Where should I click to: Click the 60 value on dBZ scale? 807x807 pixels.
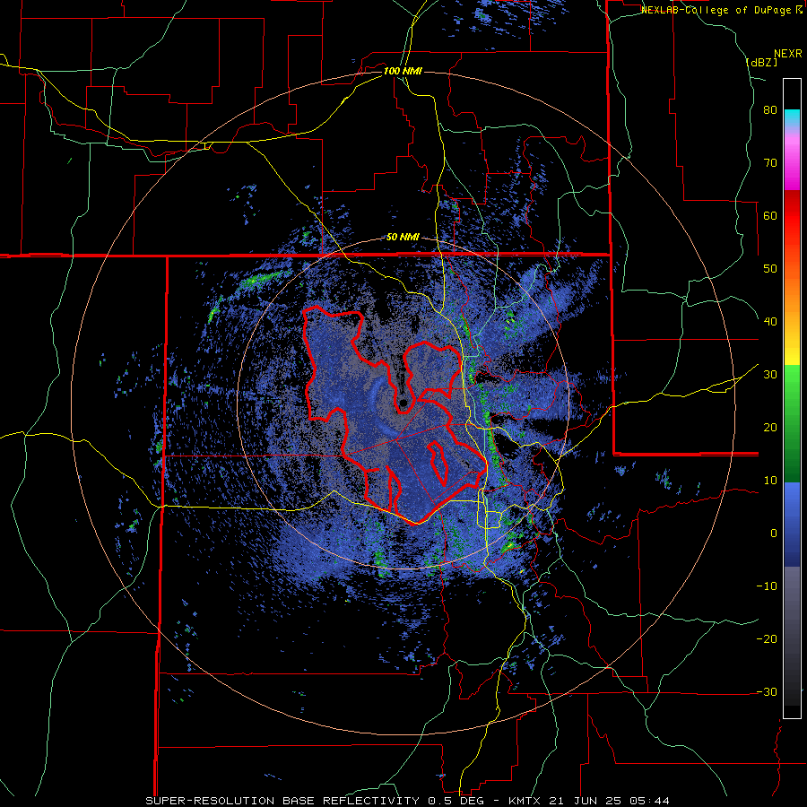(770, 216)
